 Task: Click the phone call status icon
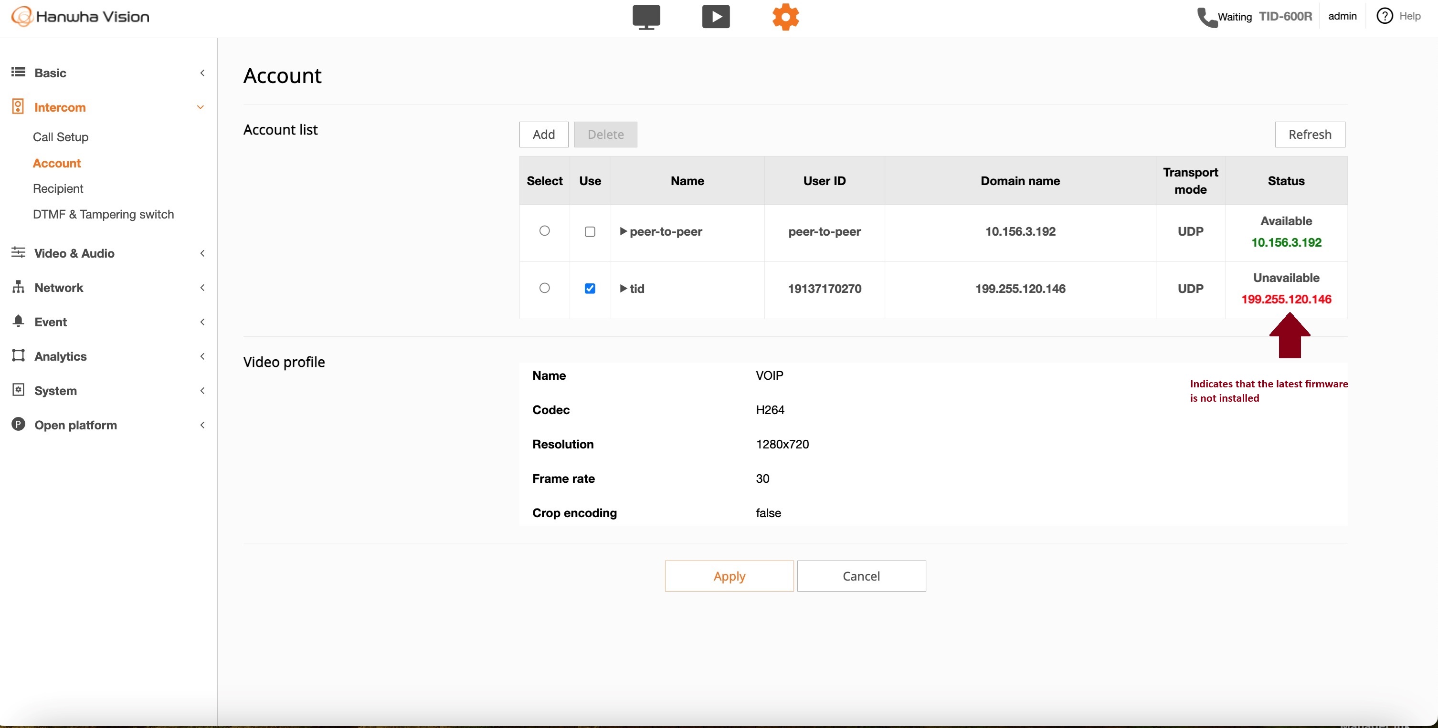point(1206,17)
